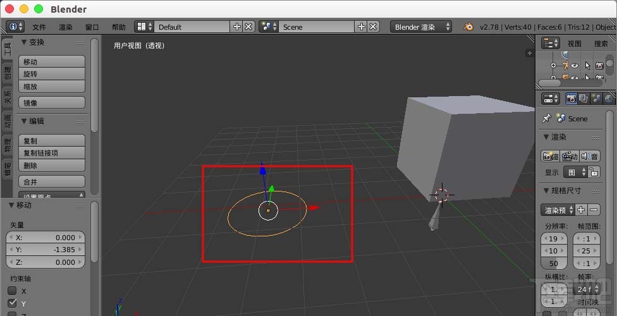The image size is (617, 316).
Task: Select the Render properties tab icon
Action: pos(571,99)
